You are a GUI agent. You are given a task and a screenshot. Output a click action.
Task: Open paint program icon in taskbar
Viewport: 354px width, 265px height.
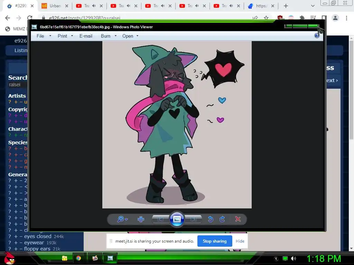pyautogui.click(x=95, y=258)
